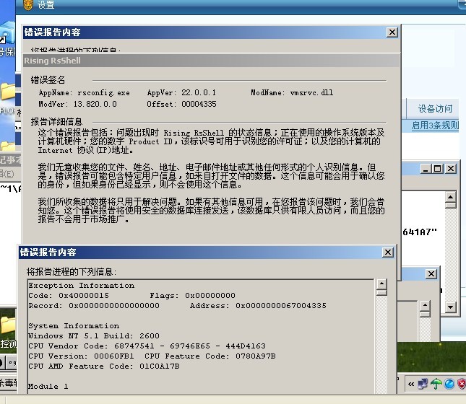
Task: Click scroll-down arrow in the 641A7 window
Action: tap(451, 307)
